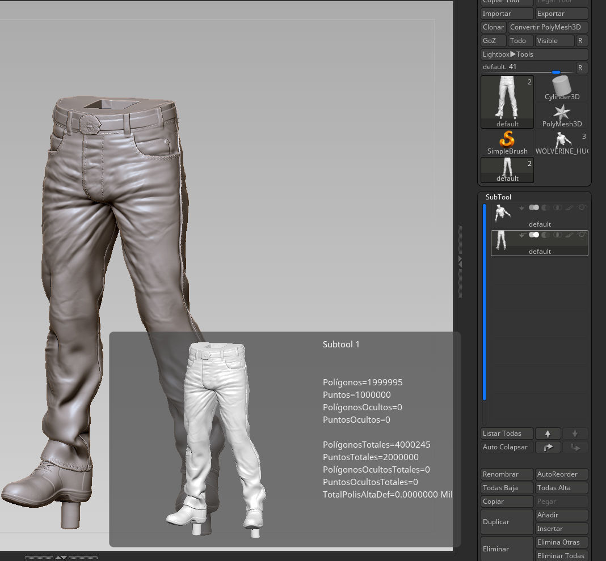Click Renombrar to rename subtool
Screen dimensions: 606x561
point(507,474)
